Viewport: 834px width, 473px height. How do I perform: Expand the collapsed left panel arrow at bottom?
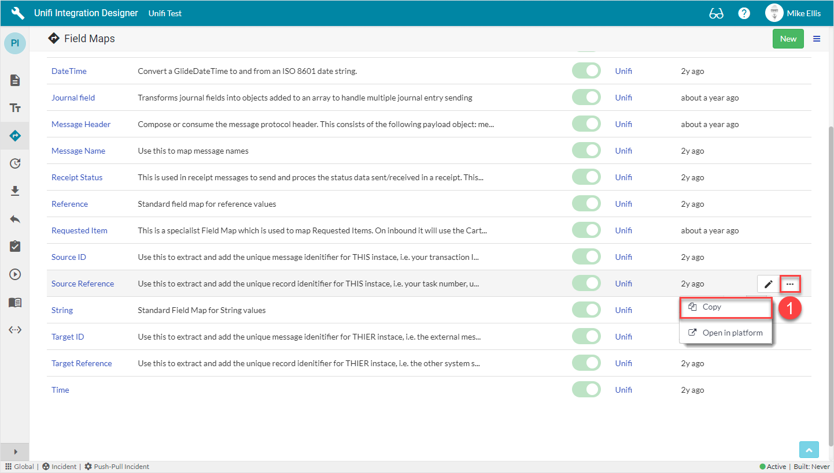pos(14,452)
